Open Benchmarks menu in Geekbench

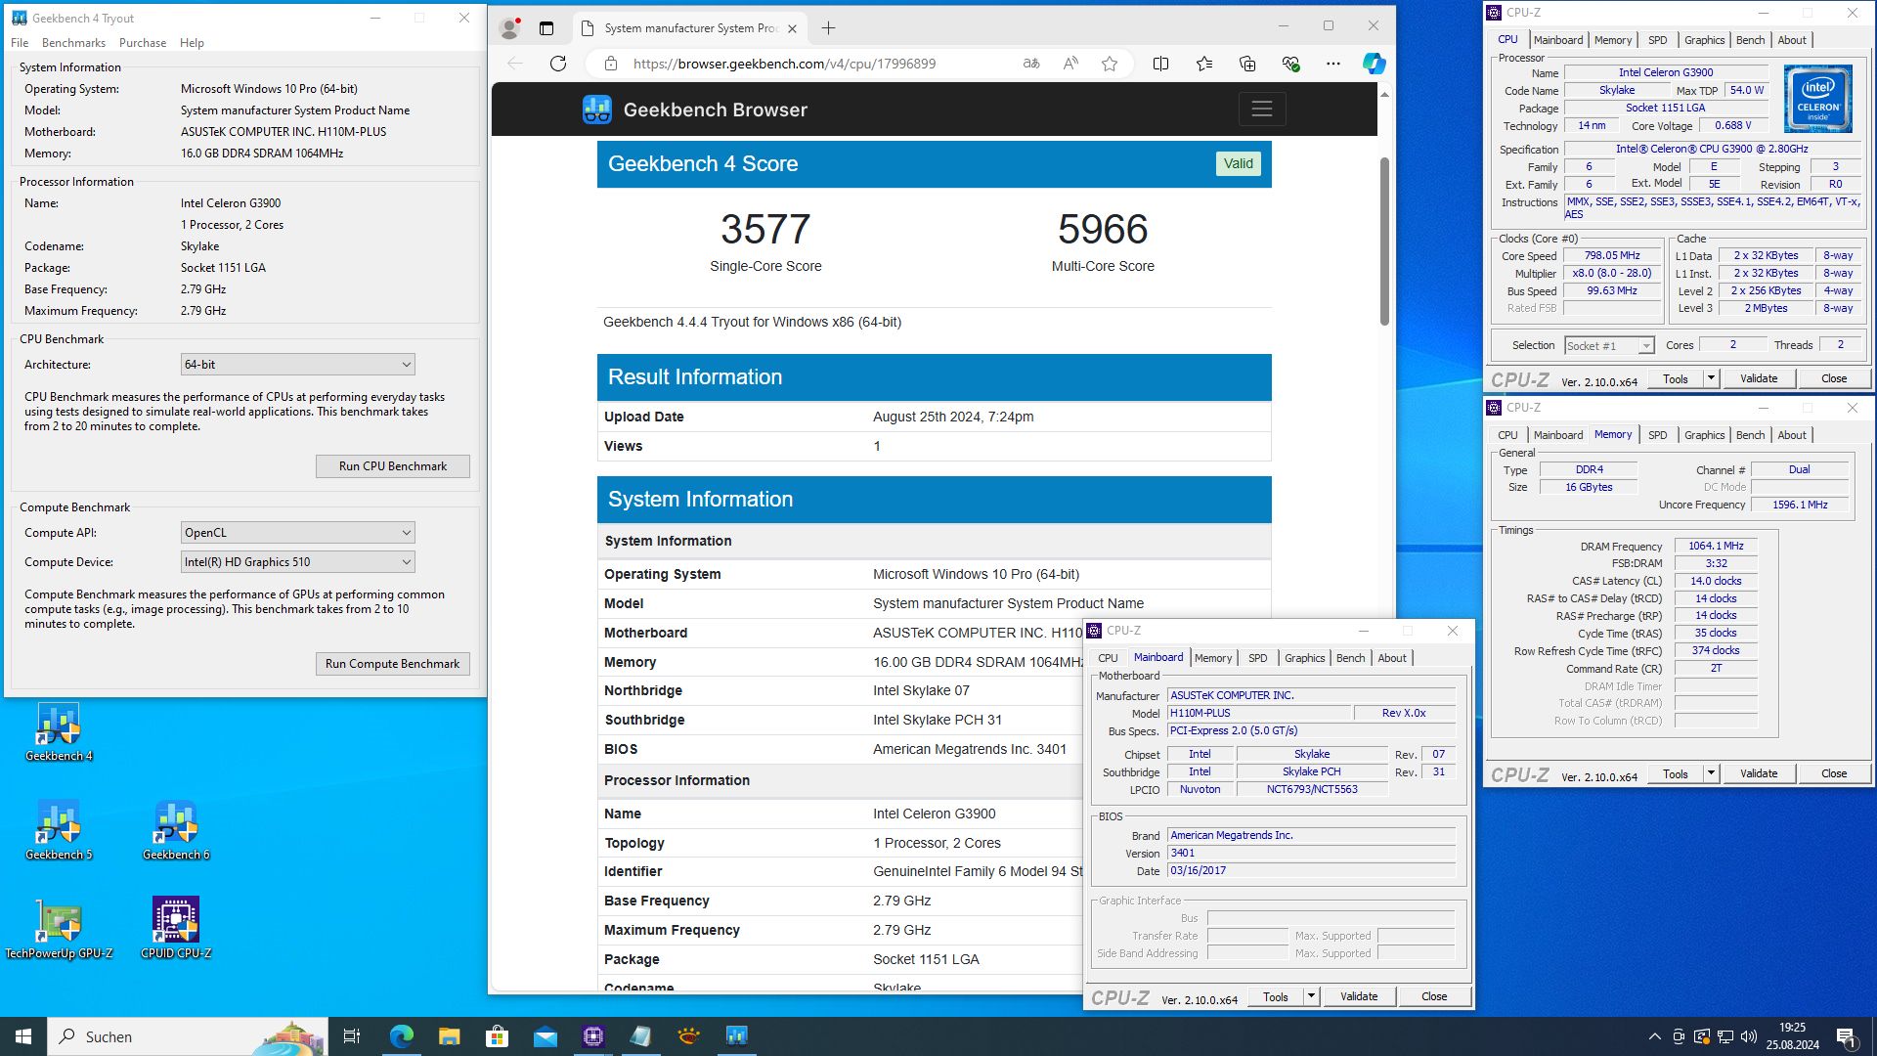click(73, 43)
